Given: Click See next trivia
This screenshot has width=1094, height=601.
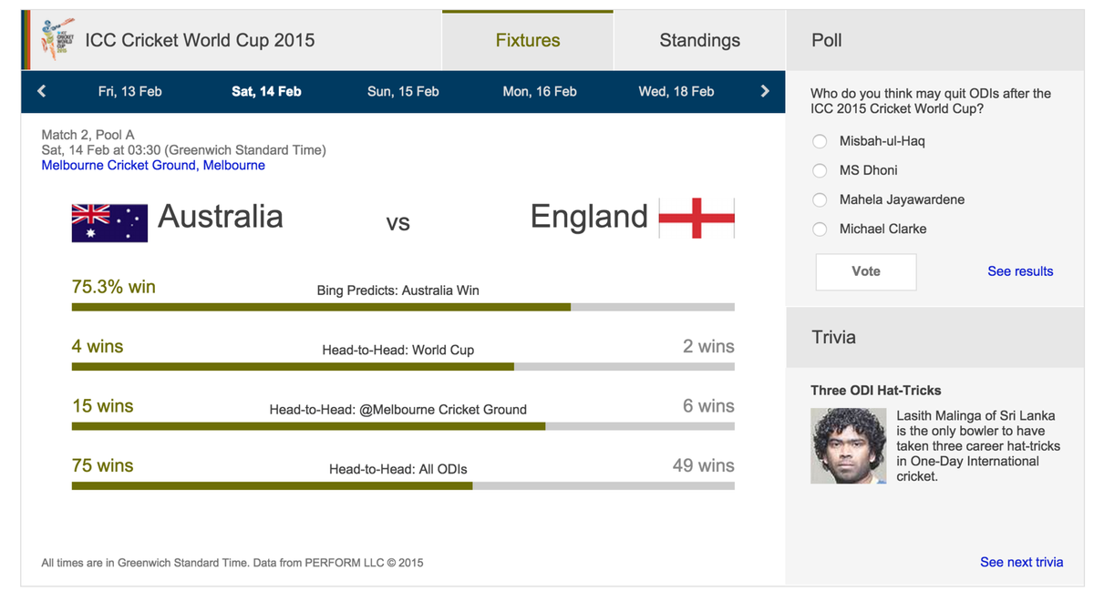Looking at the screenshot, I should coord(1021,562).
